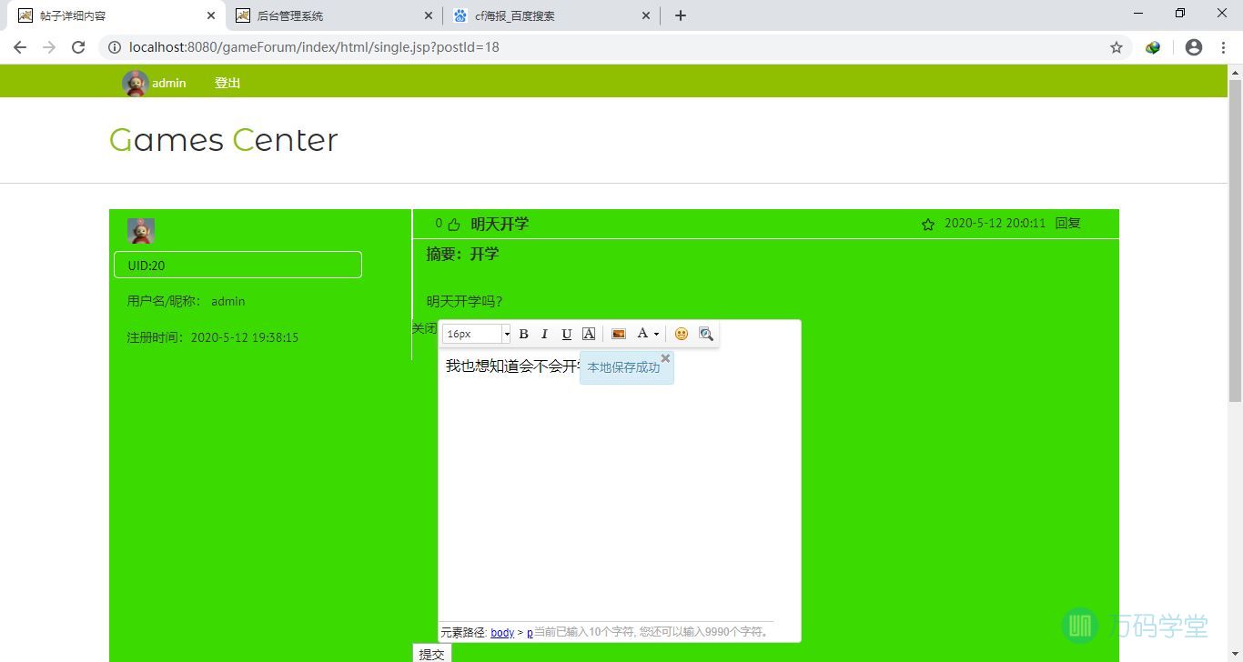
Task: Click the 提交 submit button
Action: (431, 654)
